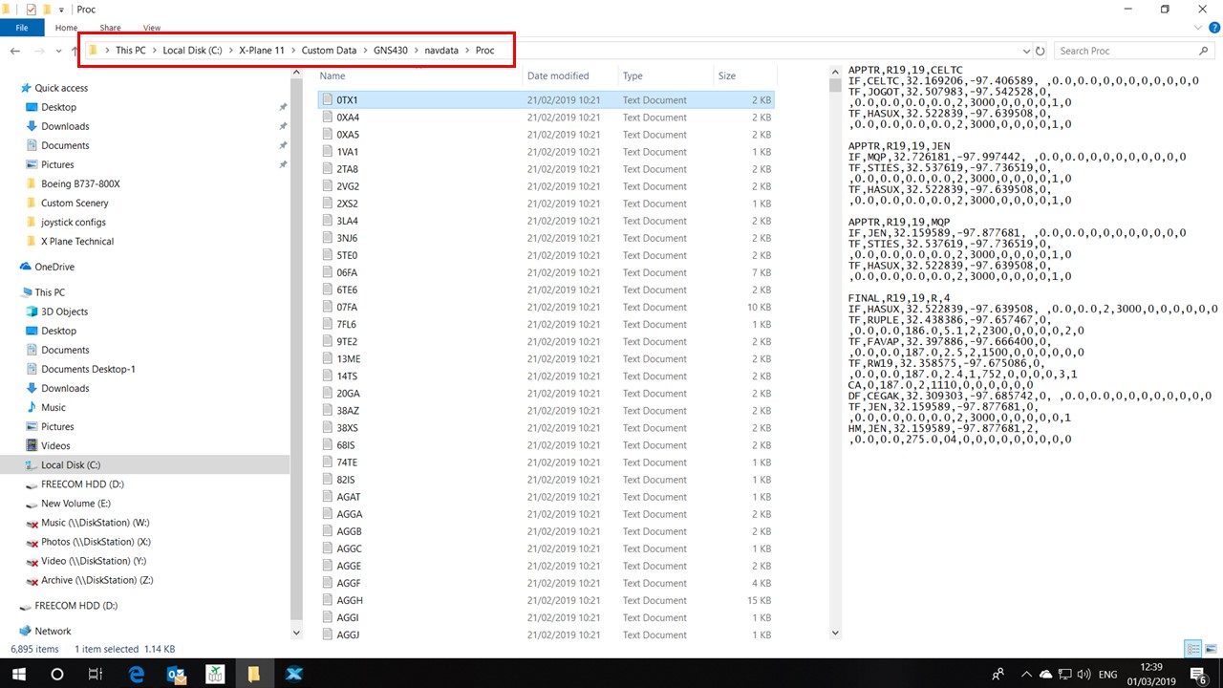Open the View ribbon tab
This screenshot has width=1223, height=688.
(151, 28)
